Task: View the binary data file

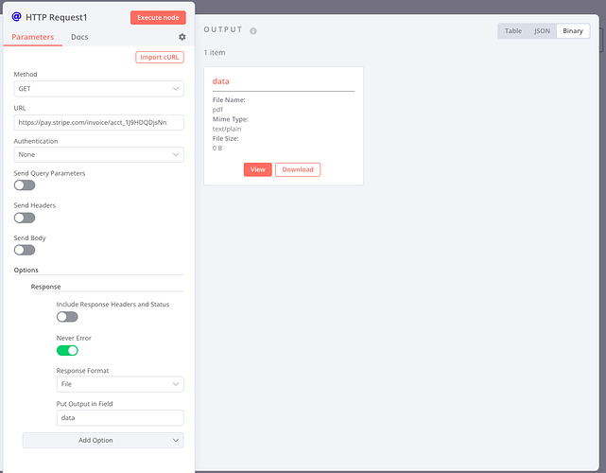Action: (258, 169)
